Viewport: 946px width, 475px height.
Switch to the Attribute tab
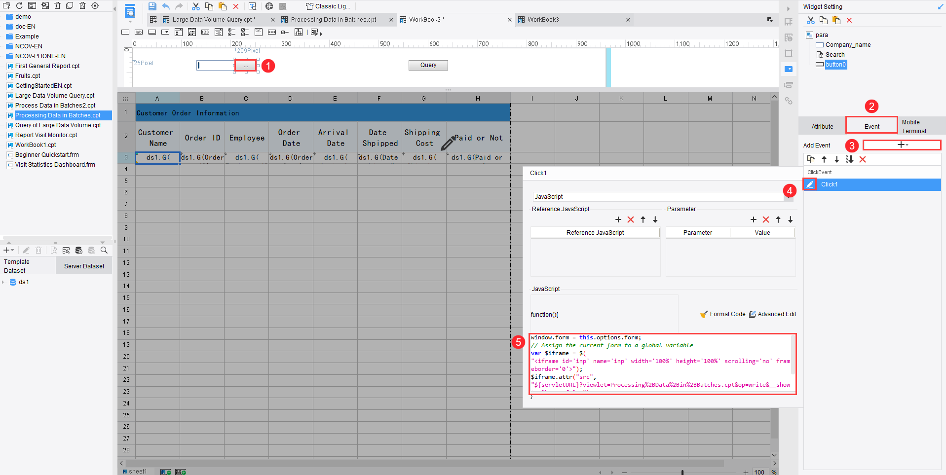822,127
